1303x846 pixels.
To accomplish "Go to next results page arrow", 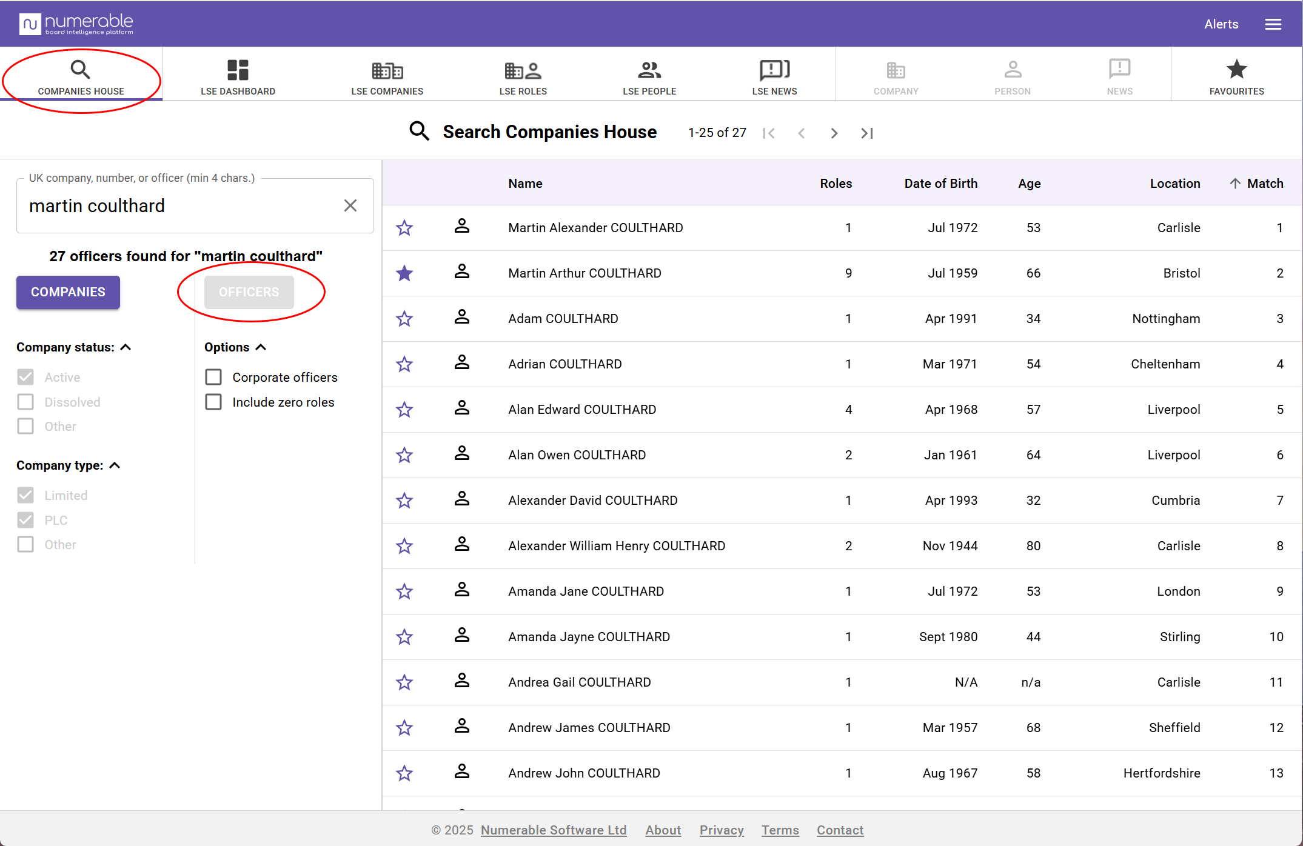I will (x=834, y=133).
